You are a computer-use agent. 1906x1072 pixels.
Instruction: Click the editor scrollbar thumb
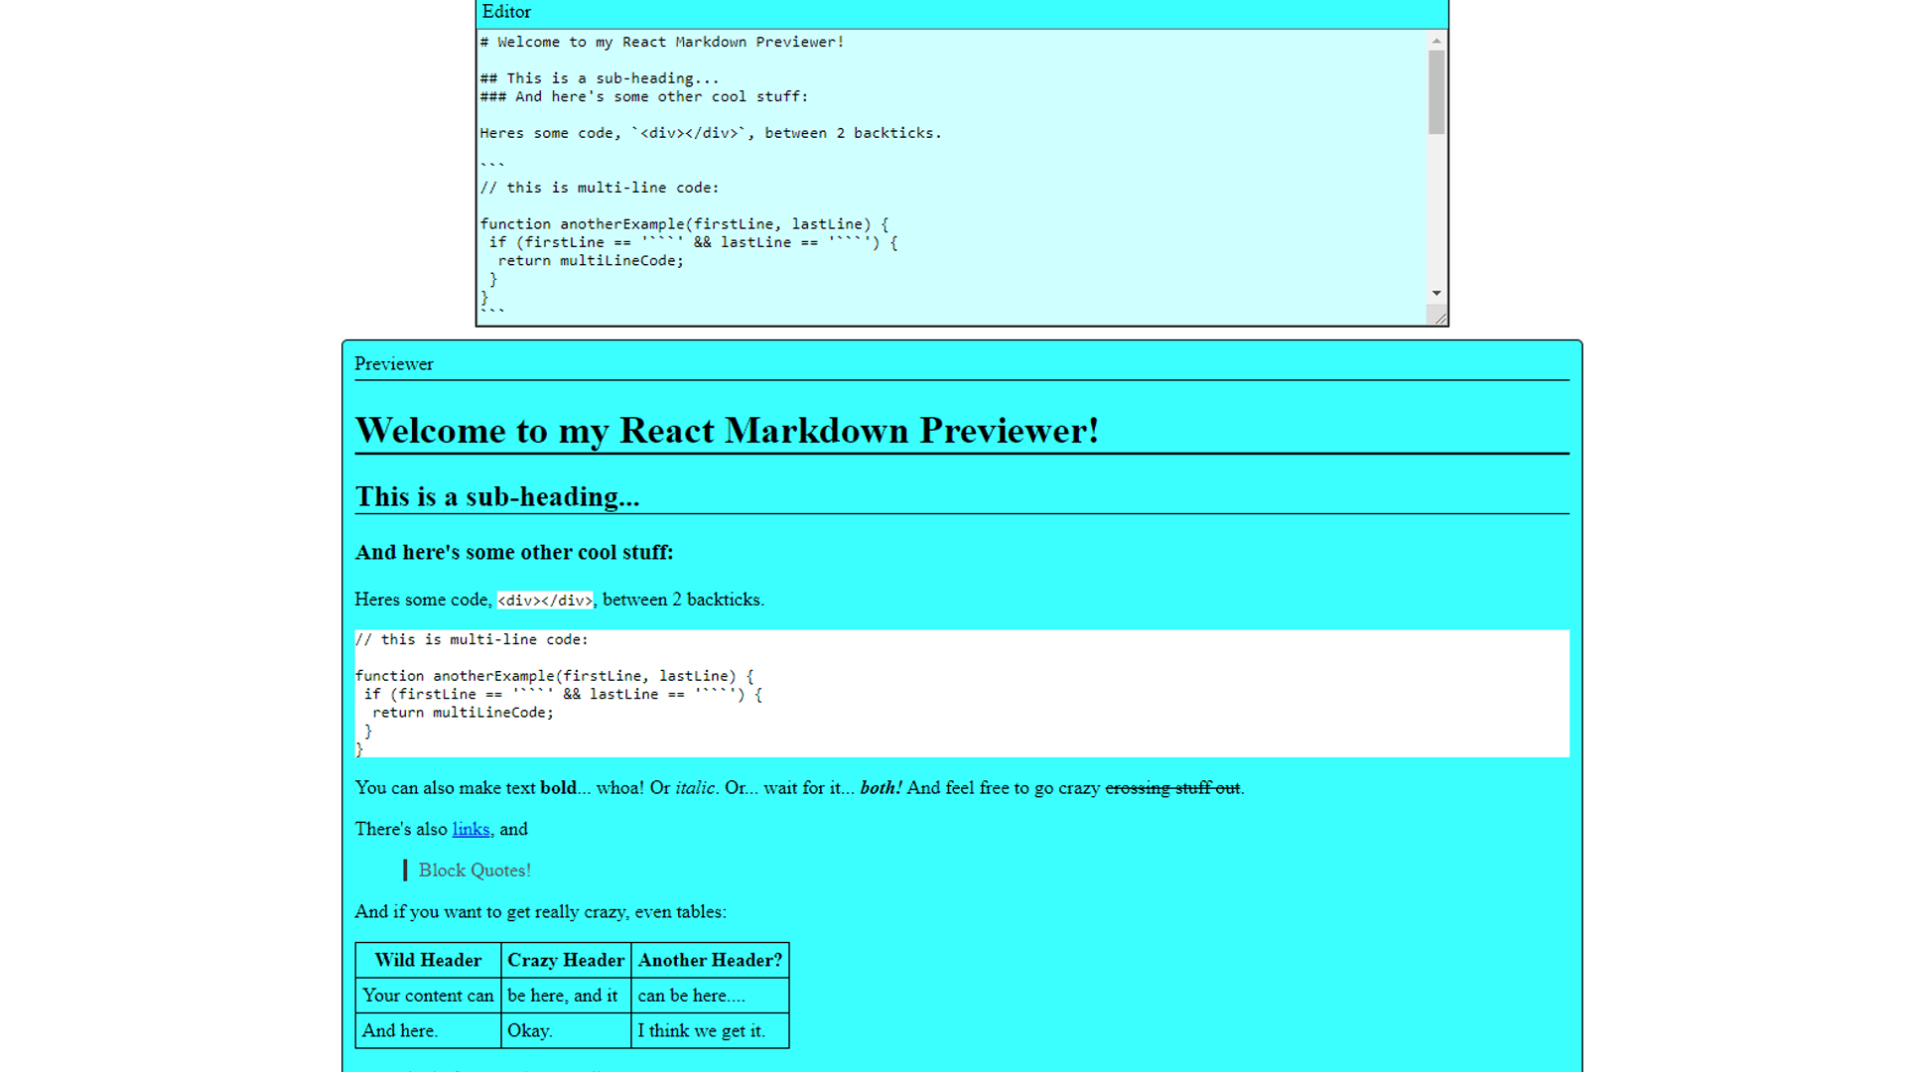pos(1436,92)
